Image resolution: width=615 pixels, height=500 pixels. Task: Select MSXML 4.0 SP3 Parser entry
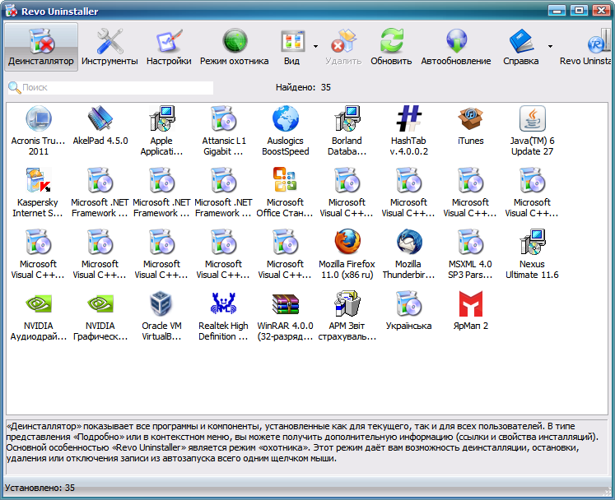point(470,254)
